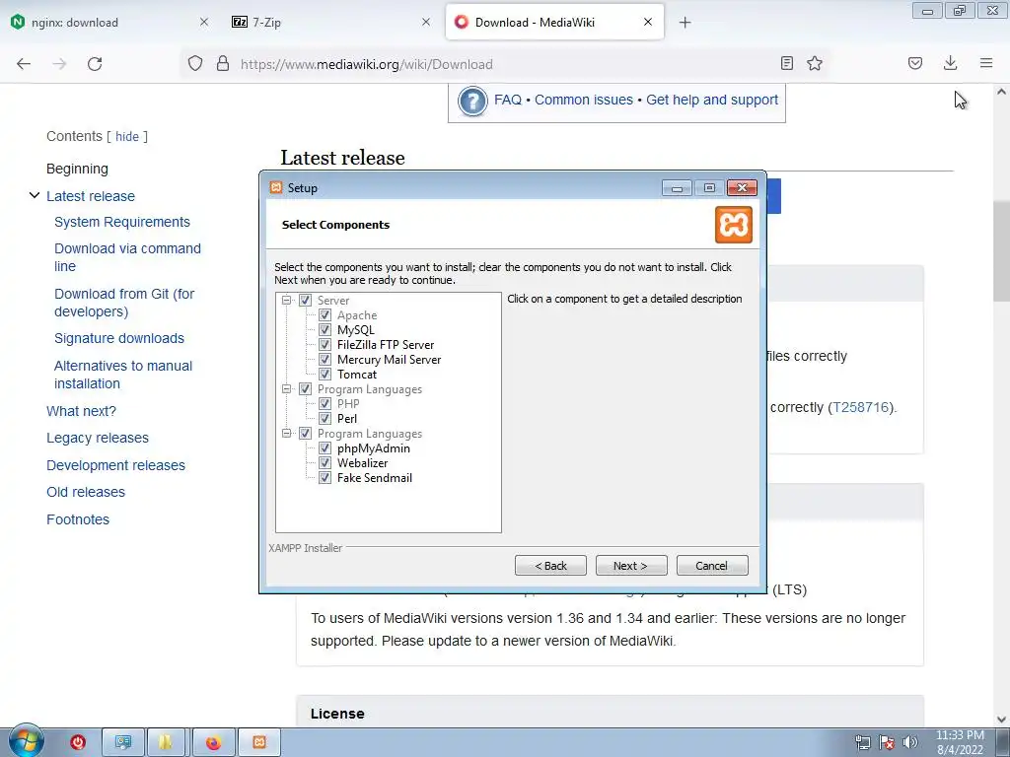Uncheck the Mercury Mail Server checkbox
The image size is (1010, 757).
(x=325, y=359)
